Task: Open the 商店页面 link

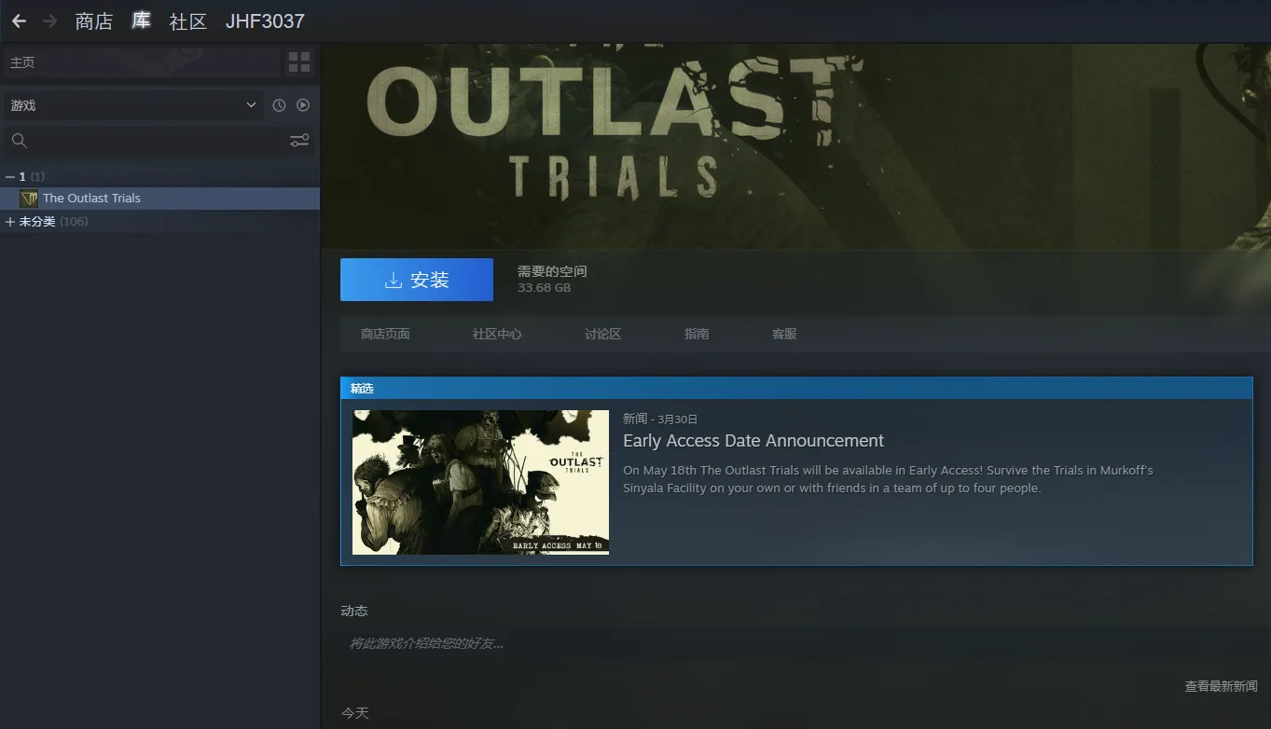Action: pyautogui.click(x=385, y=334)
